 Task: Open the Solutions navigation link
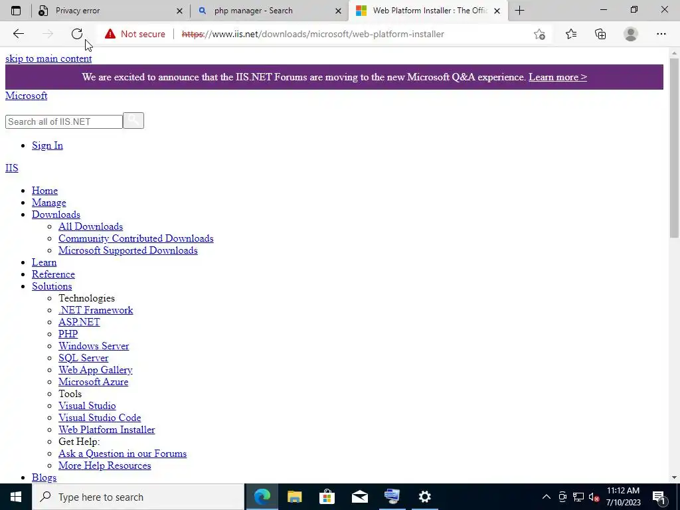pyautogui.click(x=52, y=286)
